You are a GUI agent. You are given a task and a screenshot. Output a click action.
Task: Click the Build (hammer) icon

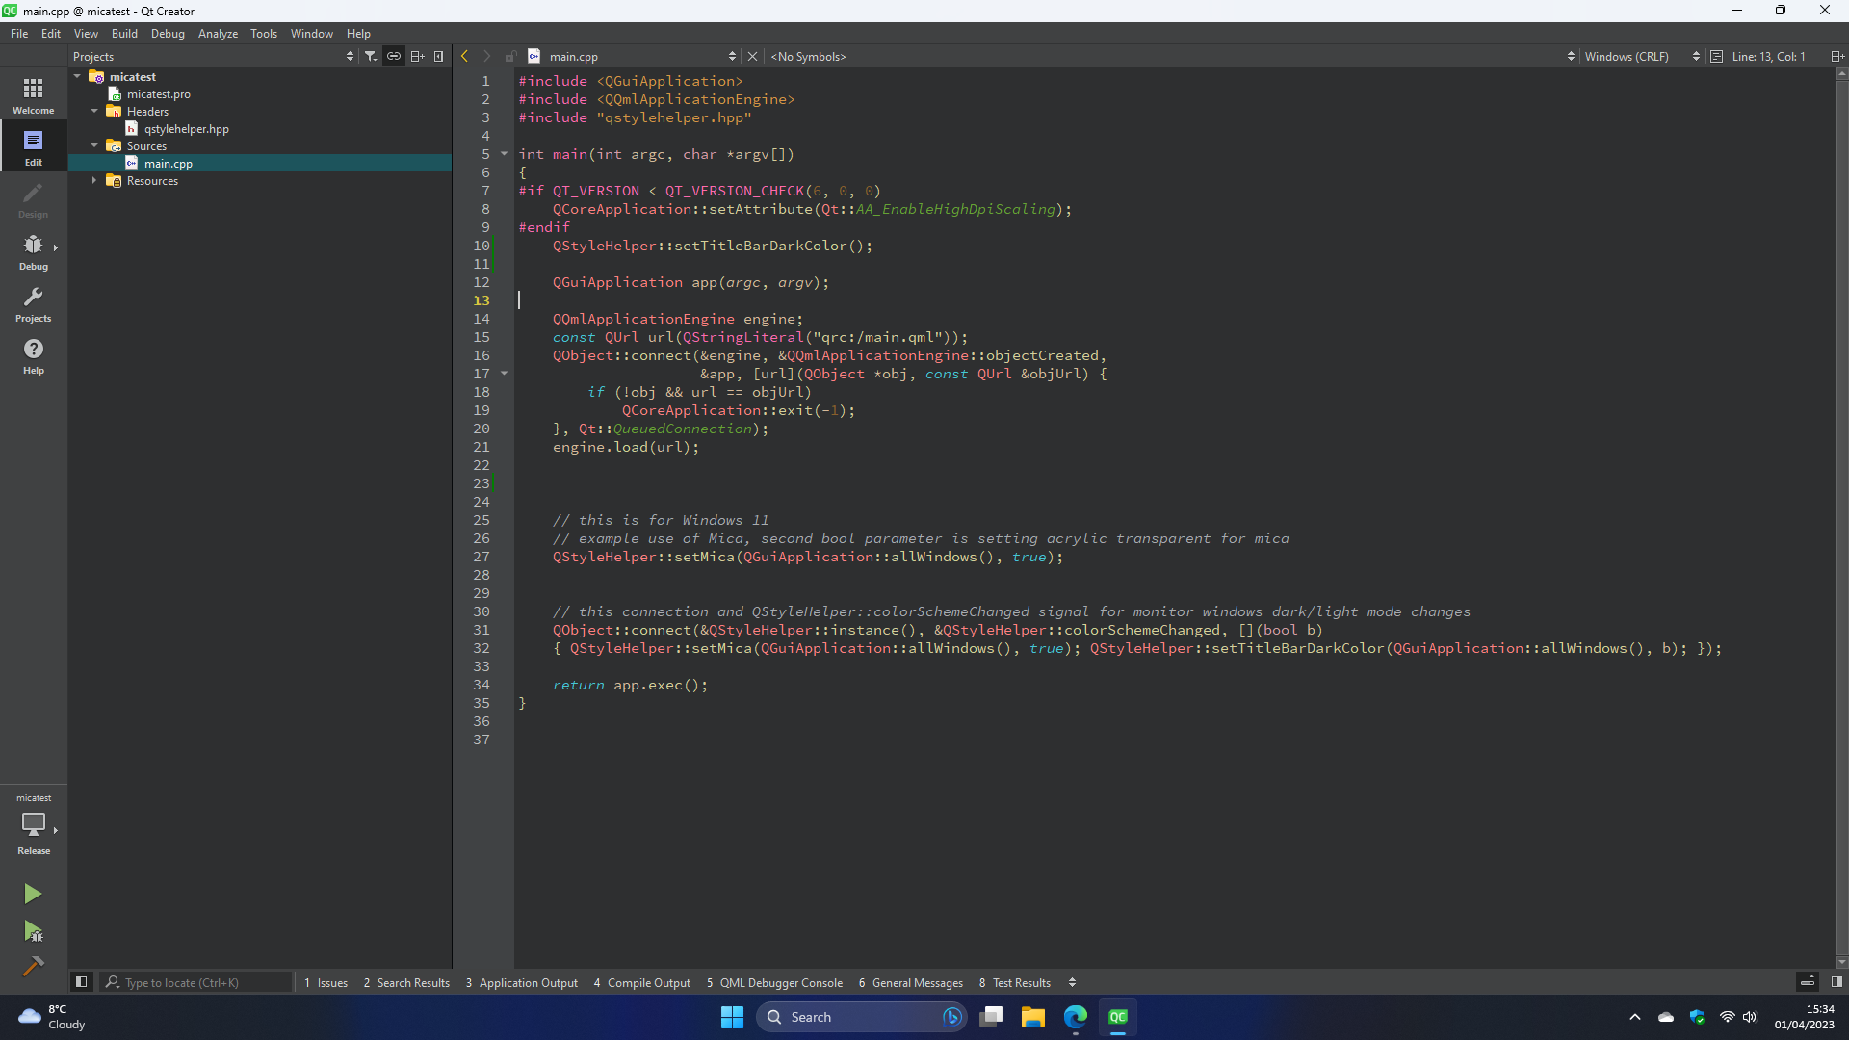[33, 966]
